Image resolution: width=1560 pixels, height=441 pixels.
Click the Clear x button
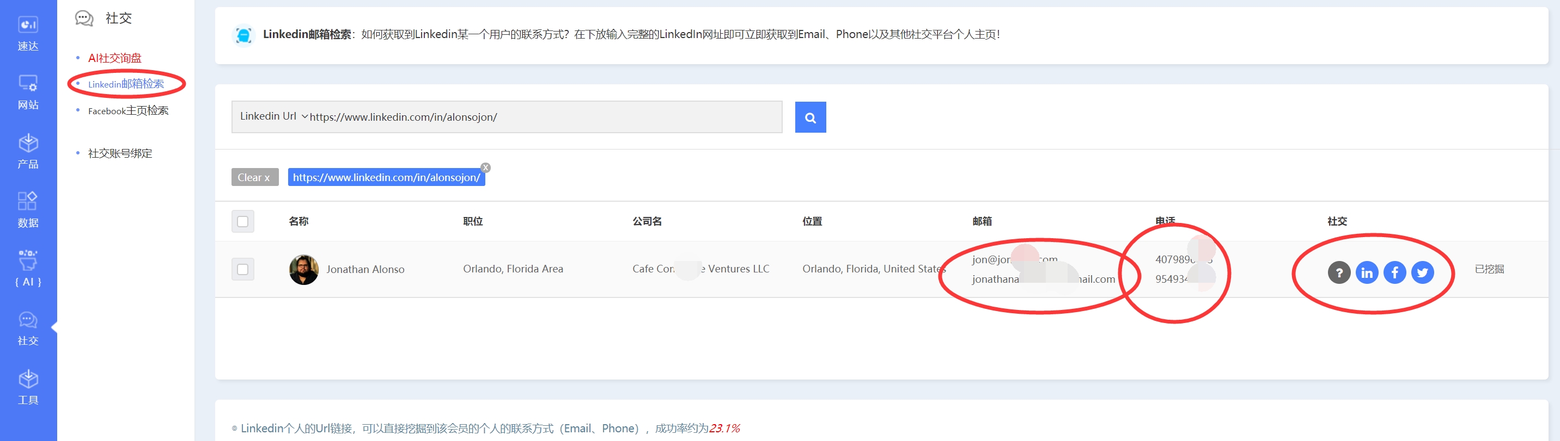point(254,177)
